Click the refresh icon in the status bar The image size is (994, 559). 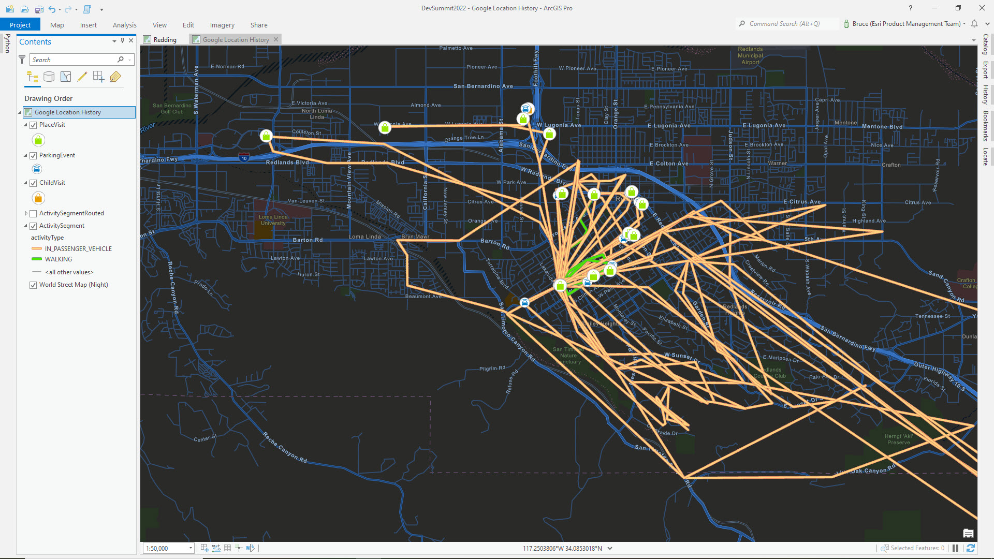click(x=969, y=548)
